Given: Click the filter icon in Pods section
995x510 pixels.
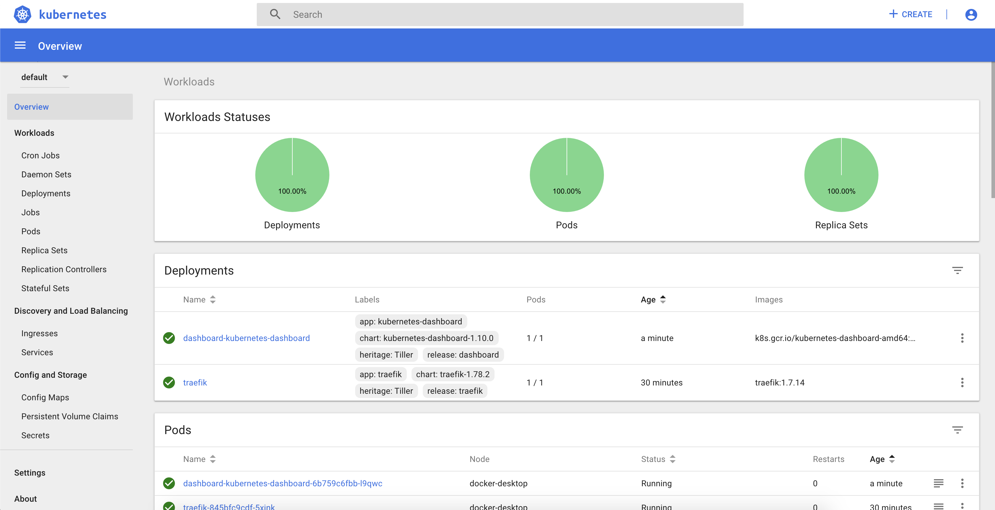Looking at the screenshot, I should pos(958,429).
